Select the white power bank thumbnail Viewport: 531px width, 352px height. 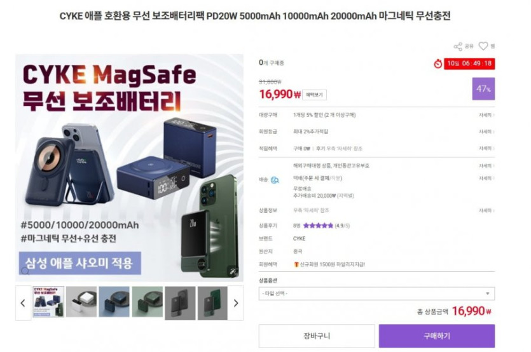pos(81,302)
